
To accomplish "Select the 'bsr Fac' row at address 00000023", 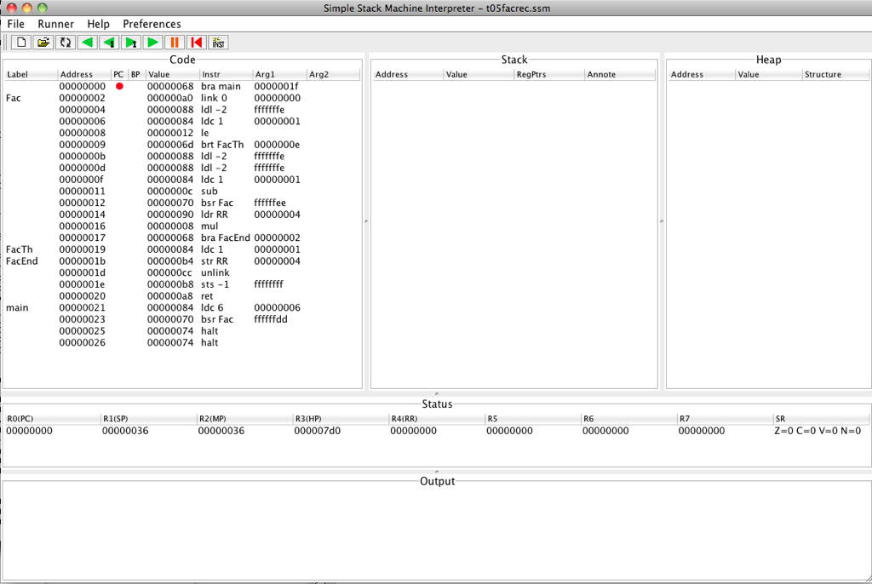I will click(216, 319).
